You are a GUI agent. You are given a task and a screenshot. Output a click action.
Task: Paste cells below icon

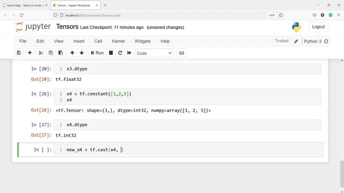(x=61, y=53)
